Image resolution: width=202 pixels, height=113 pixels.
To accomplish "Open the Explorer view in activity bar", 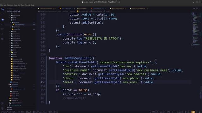I will point(2,9).
